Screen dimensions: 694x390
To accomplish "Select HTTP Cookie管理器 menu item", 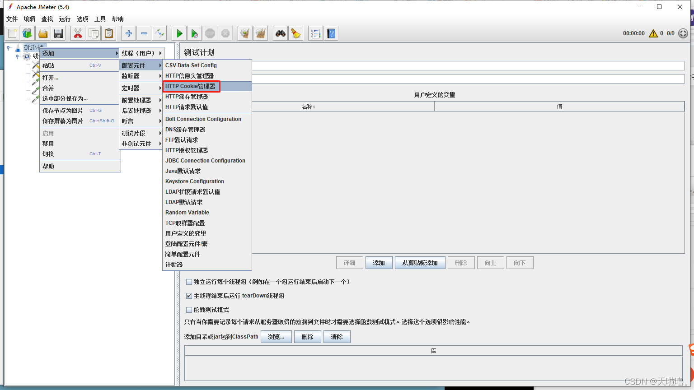I will (207, 86).
